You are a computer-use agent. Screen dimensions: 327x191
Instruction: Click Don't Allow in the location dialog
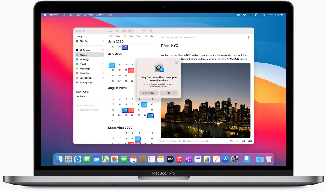148,93
